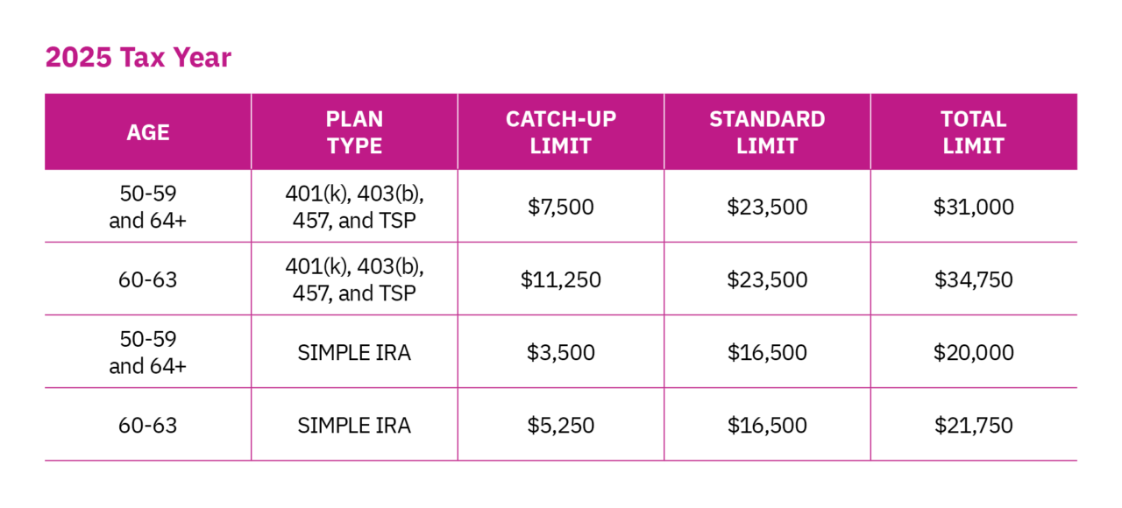Select the $5,250 catch-up limit cell
Viewport: 1122px width, 508px height.
point(561,425)
